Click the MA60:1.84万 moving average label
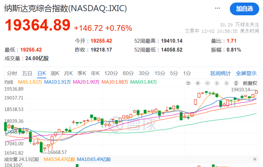The height and width of the screenshot is (167, 263). [x=144, y=82]
